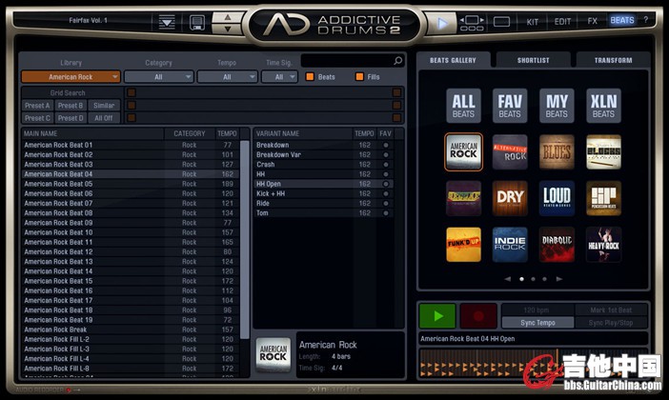669x400 pixels.
Task: Open the American Rock beats pack
Action: click(x=463, y=151)
